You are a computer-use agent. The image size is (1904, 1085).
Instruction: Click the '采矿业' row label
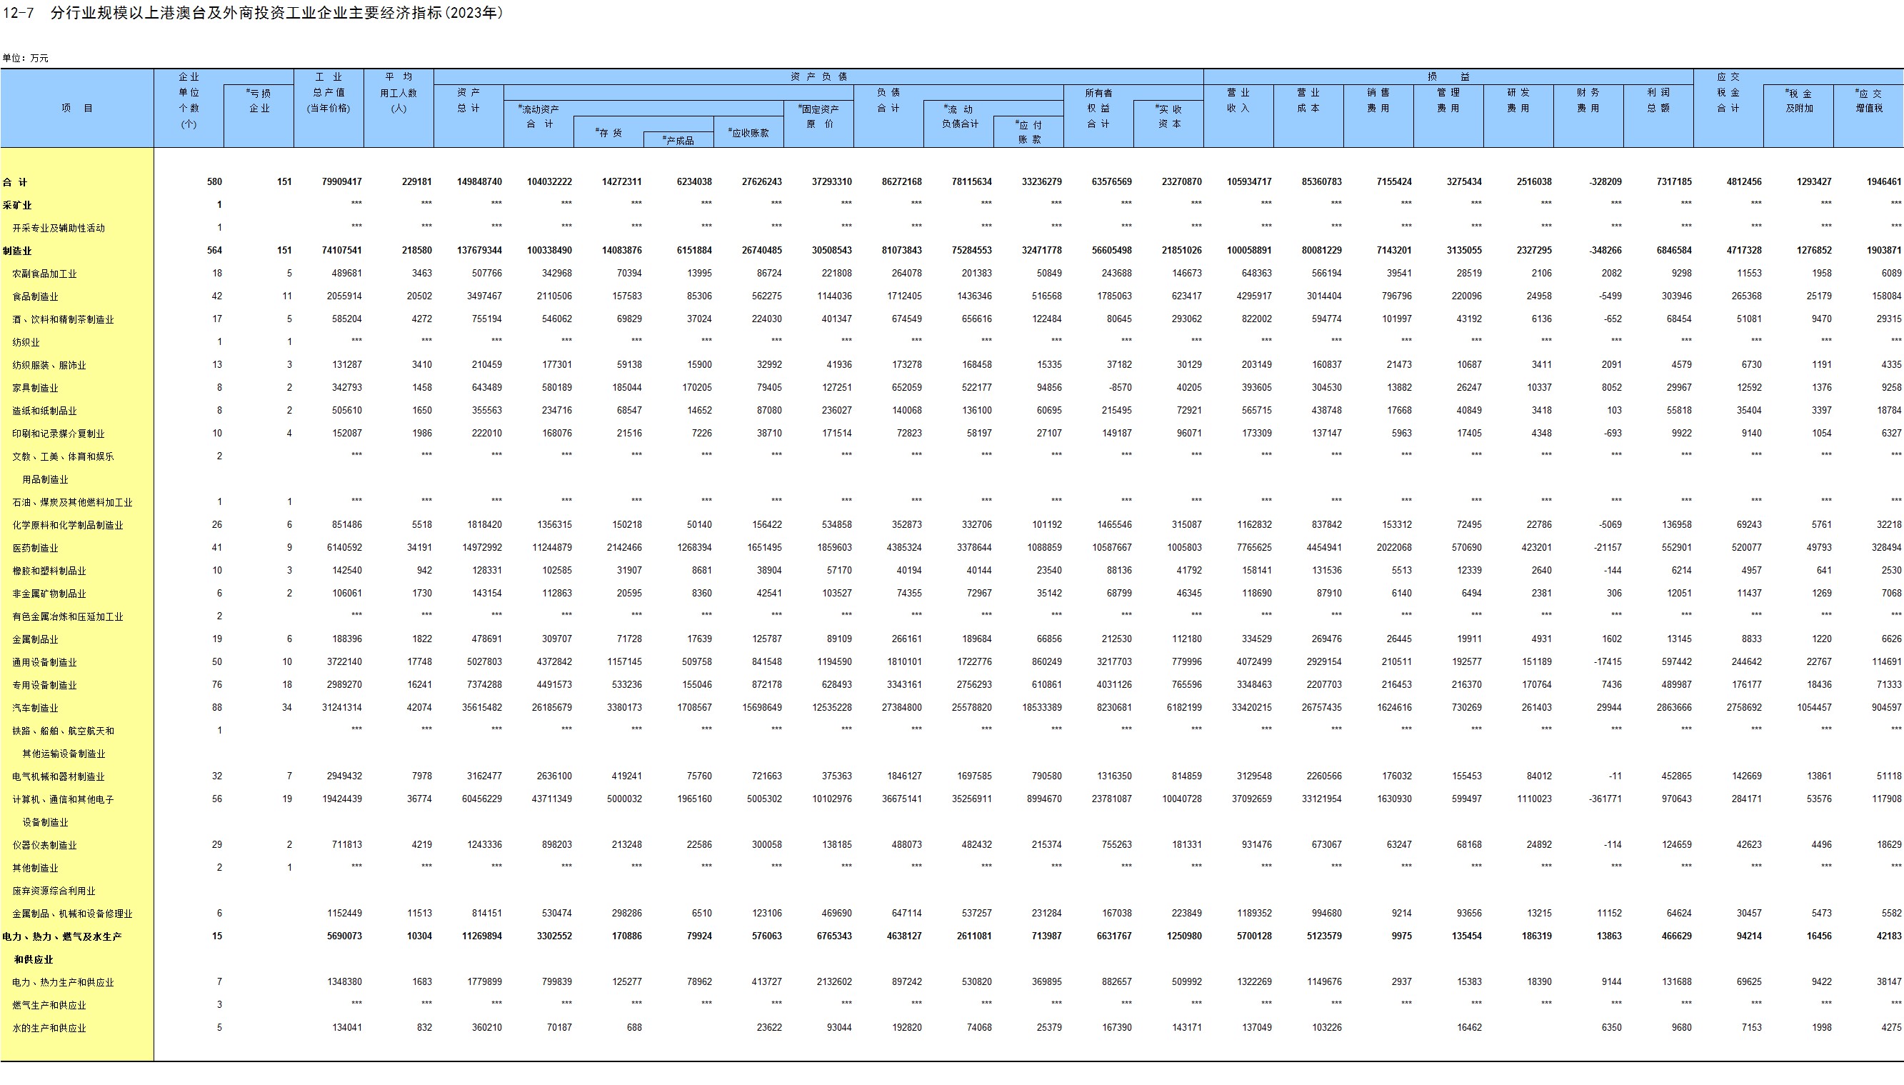pyautogui.click(x=17, y=205)
